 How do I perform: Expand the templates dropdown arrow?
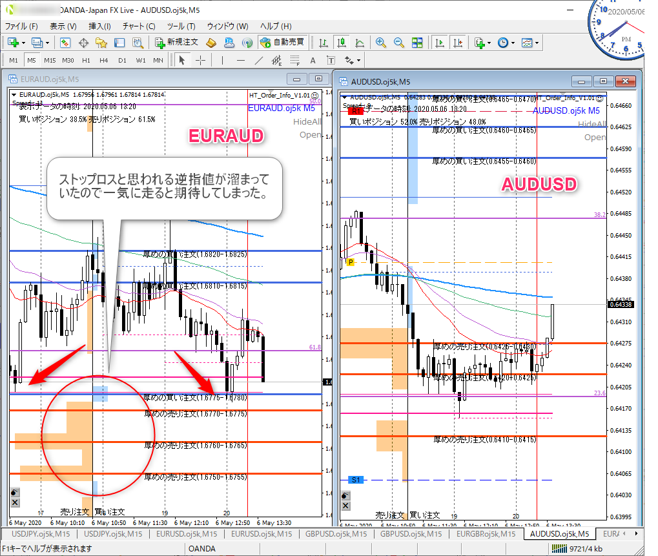pos(537,43)
